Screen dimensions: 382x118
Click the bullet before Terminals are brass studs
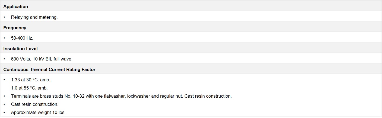[4, 96]
